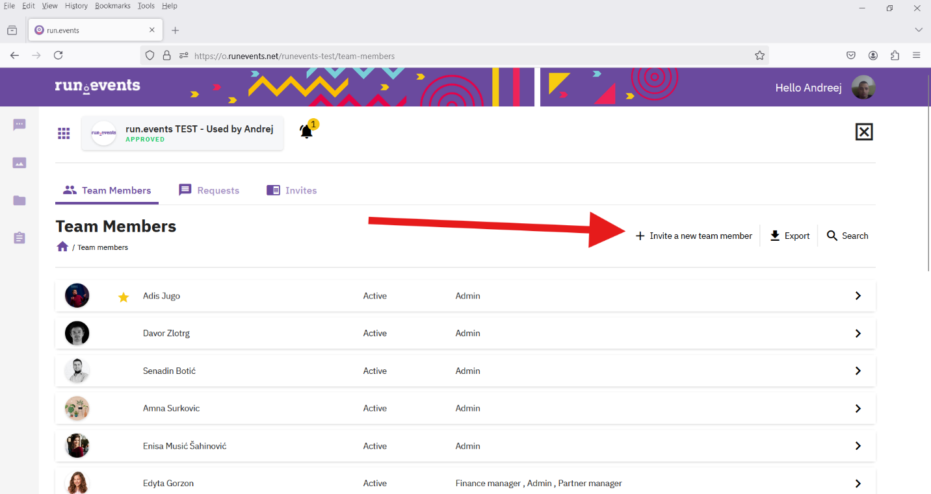The height and width of the screenshot is (494, 931).
Task: Reload the current page
Action: 58,56
